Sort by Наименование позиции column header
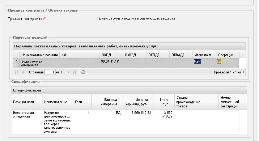The width and height of the screenshot is (259, 141). [x=39, y=55]
